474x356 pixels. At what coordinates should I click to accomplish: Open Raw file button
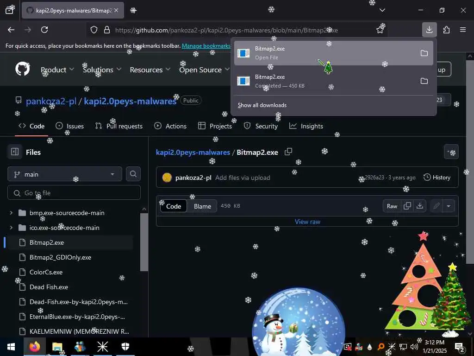392,206
